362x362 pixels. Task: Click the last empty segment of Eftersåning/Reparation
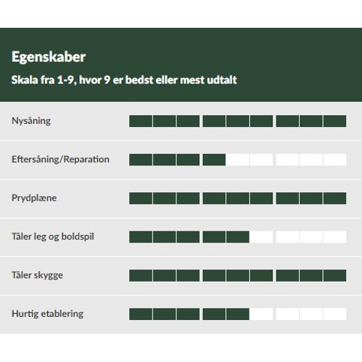(335, 160)
